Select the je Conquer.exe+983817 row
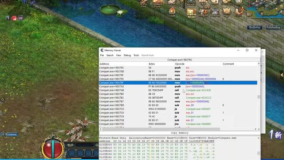This screenshot has height=160, width=284. (x=178, y=116)
